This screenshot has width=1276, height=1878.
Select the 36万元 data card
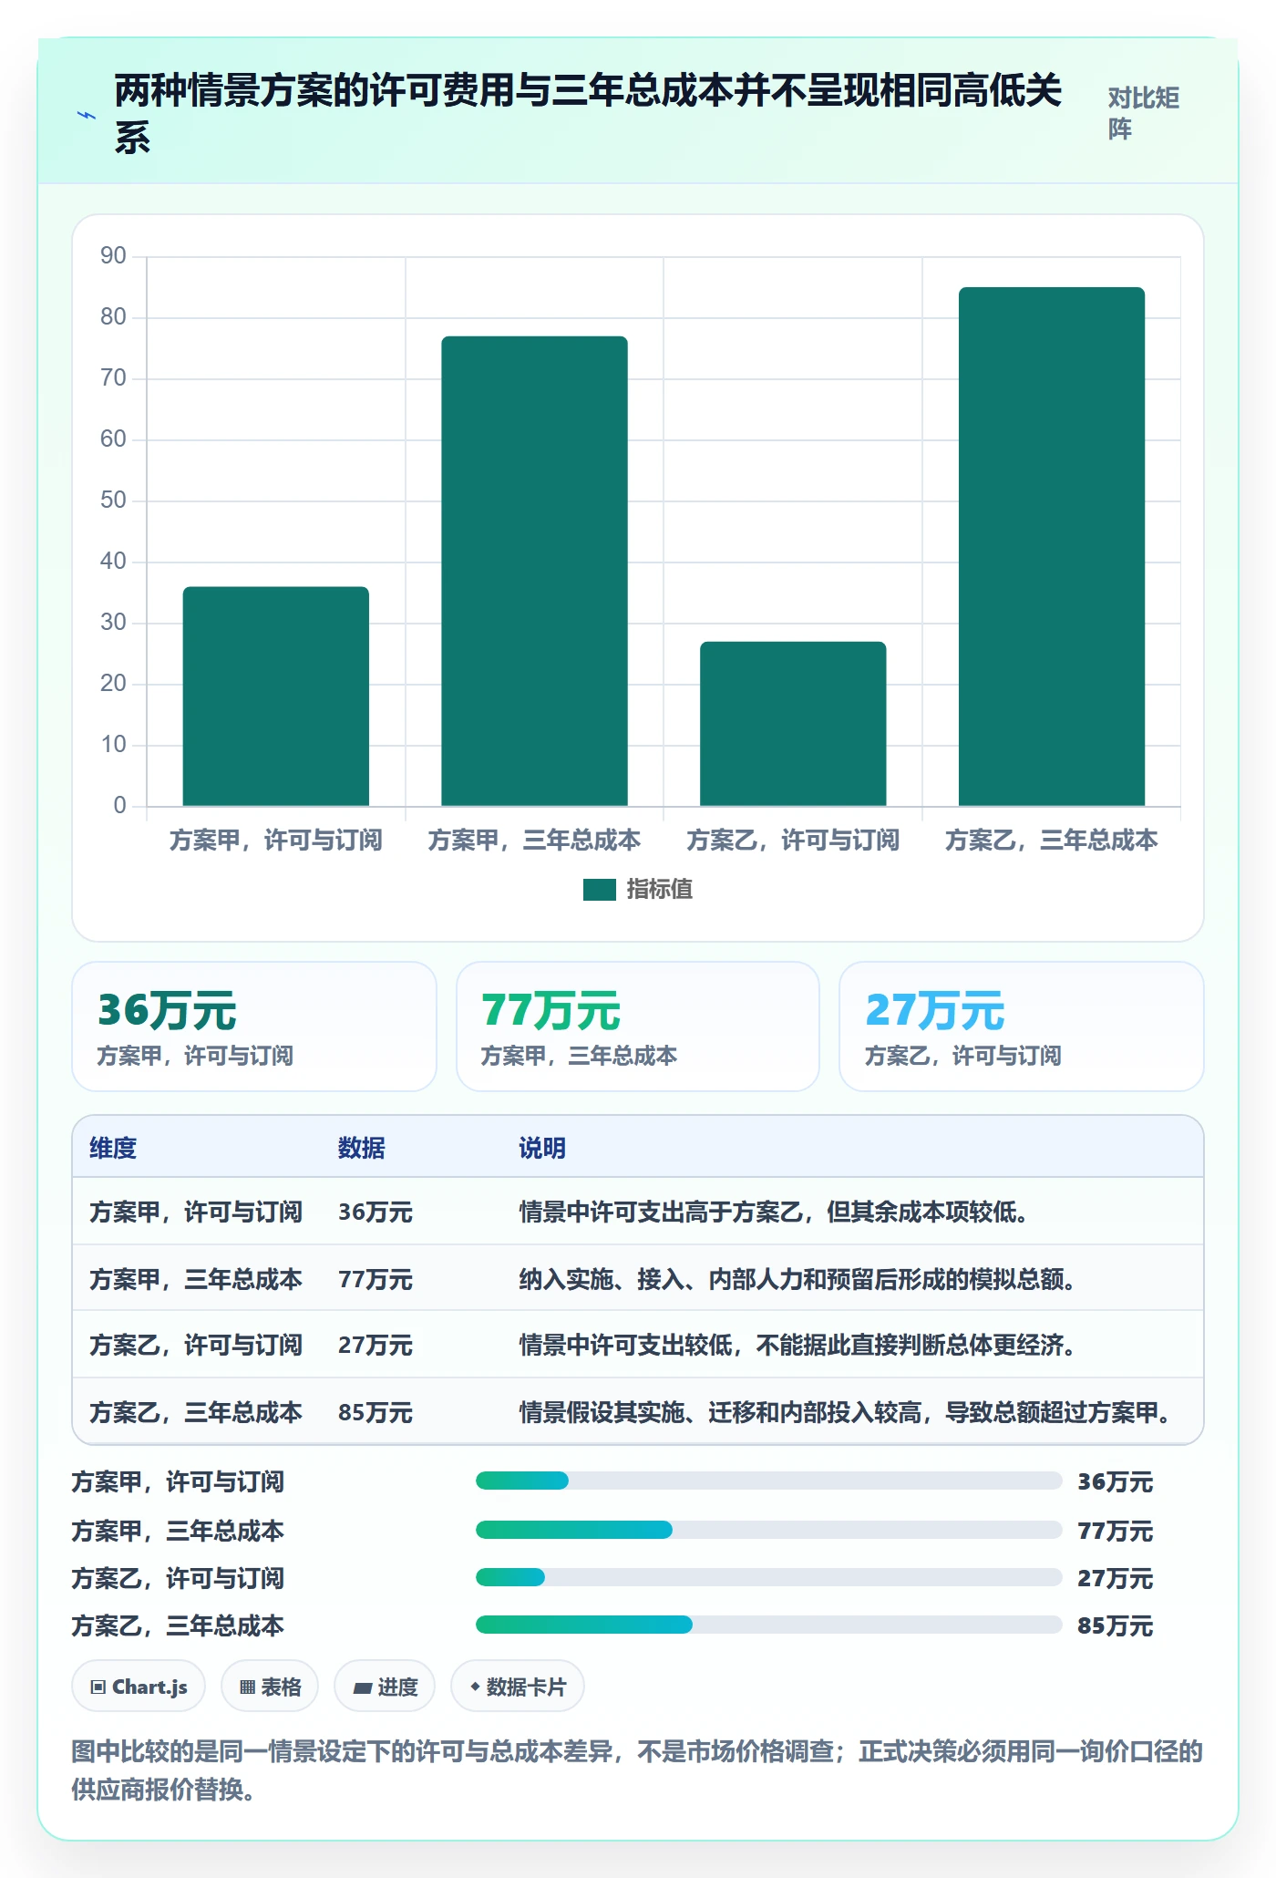[x=254, y=1027]
